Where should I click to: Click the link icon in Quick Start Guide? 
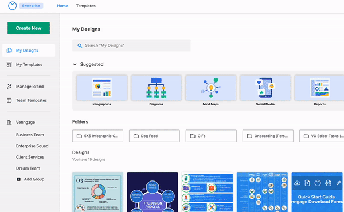click(x=338, y=183)
